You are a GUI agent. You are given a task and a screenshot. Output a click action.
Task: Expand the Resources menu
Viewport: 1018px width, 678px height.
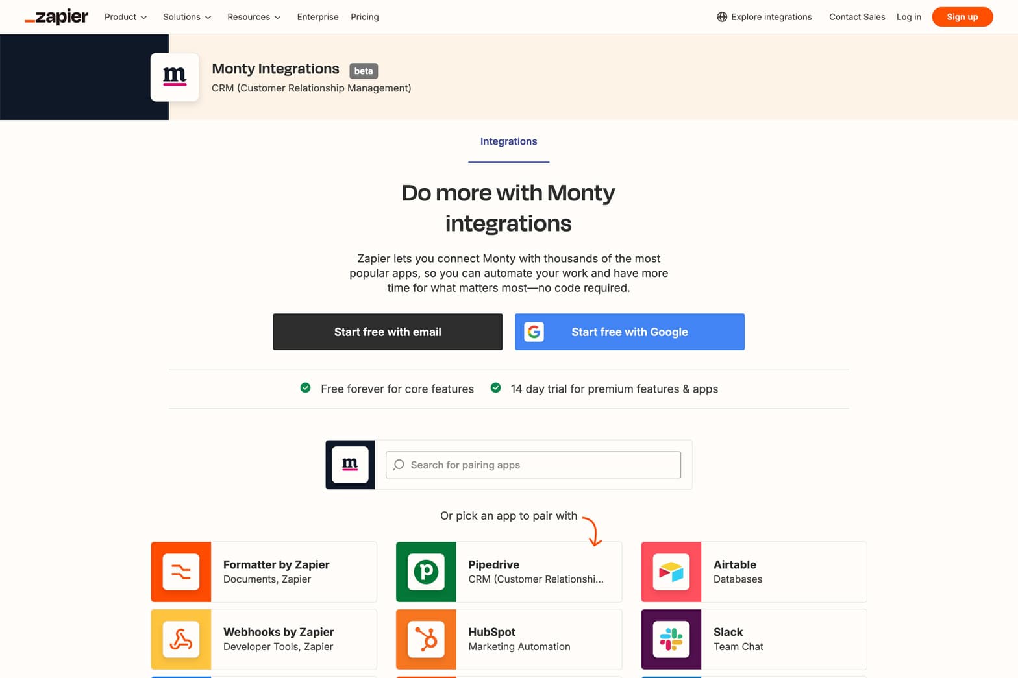coord(254,17)
